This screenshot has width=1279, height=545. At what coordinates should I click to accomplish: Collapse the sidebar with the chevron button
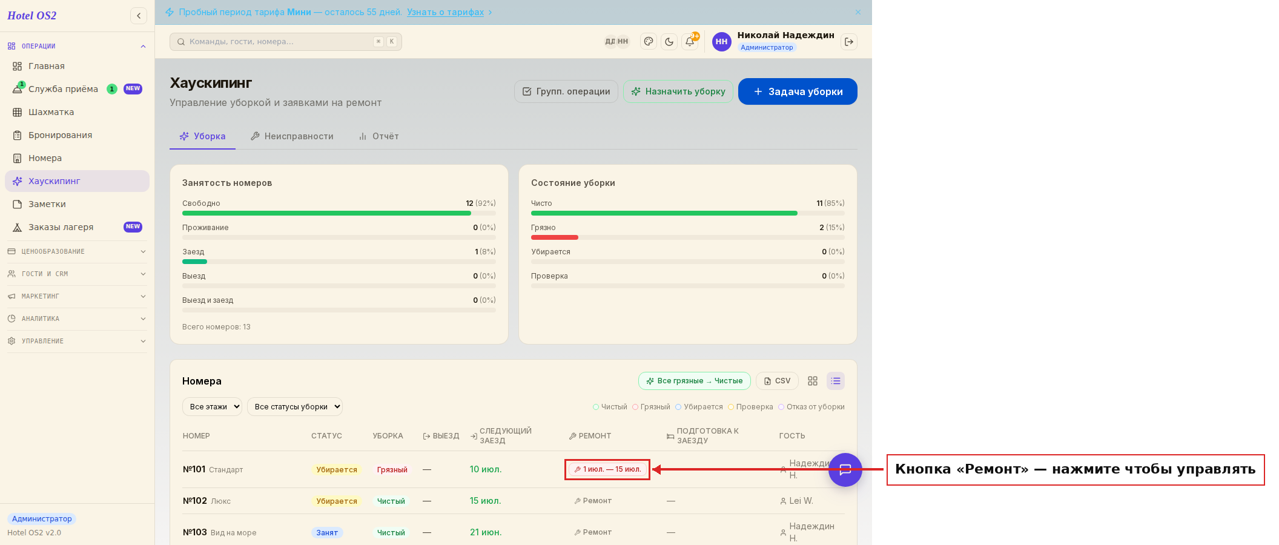(139, 16)
